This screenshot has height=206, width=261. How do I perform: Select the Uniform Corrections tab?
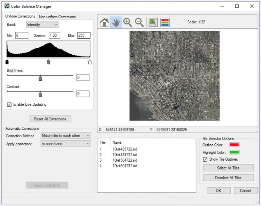coord(20,16)
